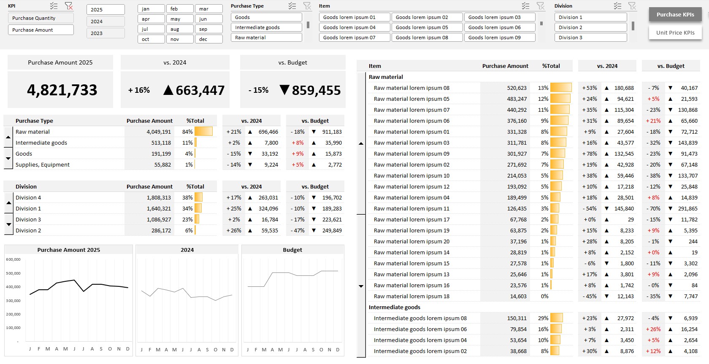Switch to Unit Price KPIs tab
This screenshot has width=709, height=364.
coord(675,33)
